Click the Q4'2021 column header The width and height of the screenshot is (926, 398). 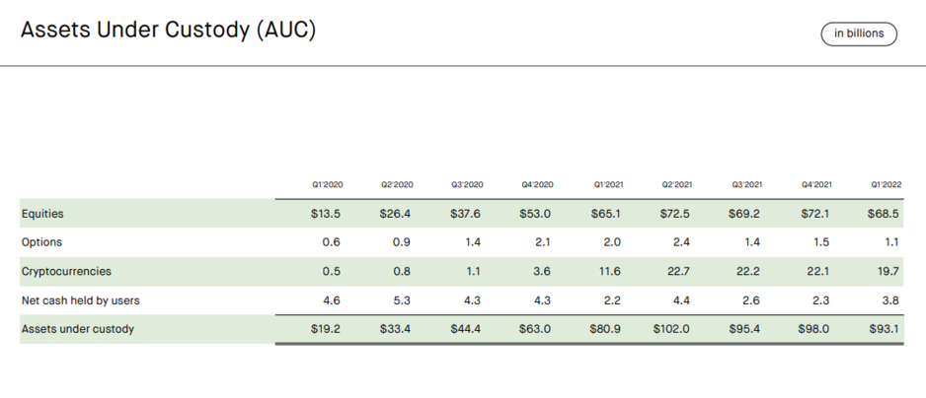[x=814, y=184]
